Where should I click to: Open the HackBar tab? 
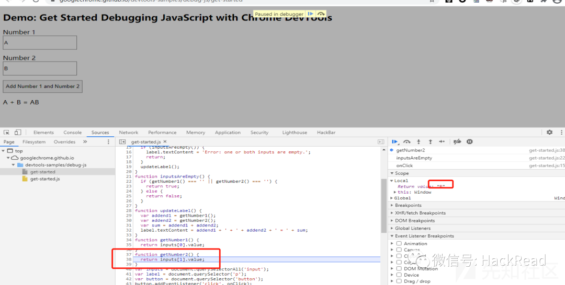(x=326, y=132)
